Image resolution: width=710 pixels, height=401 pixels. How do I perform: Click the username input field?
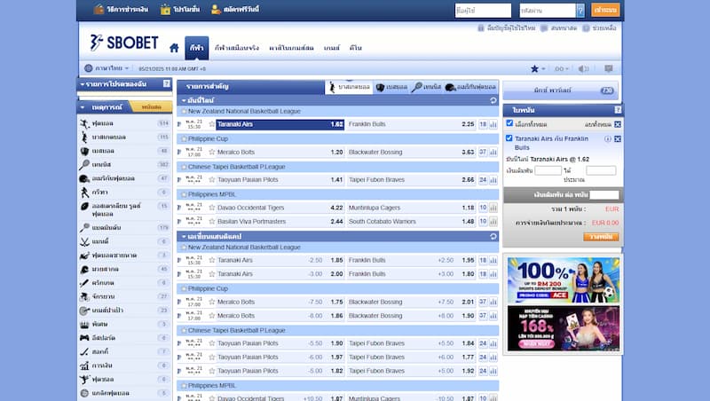(x=483, y=10)
